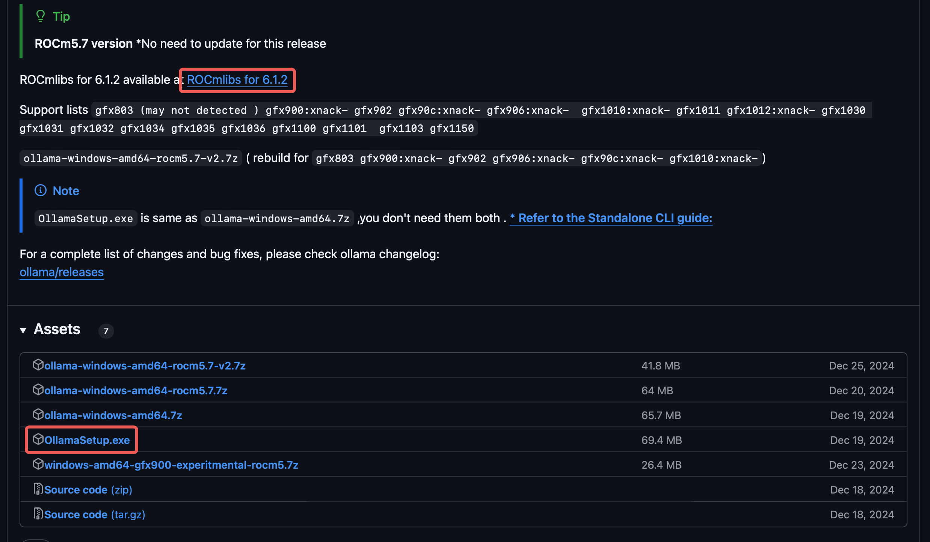
Task: Click package icon beside ollama-windows-amd64-rocm5.7.7z
Action: pos(38,389)
